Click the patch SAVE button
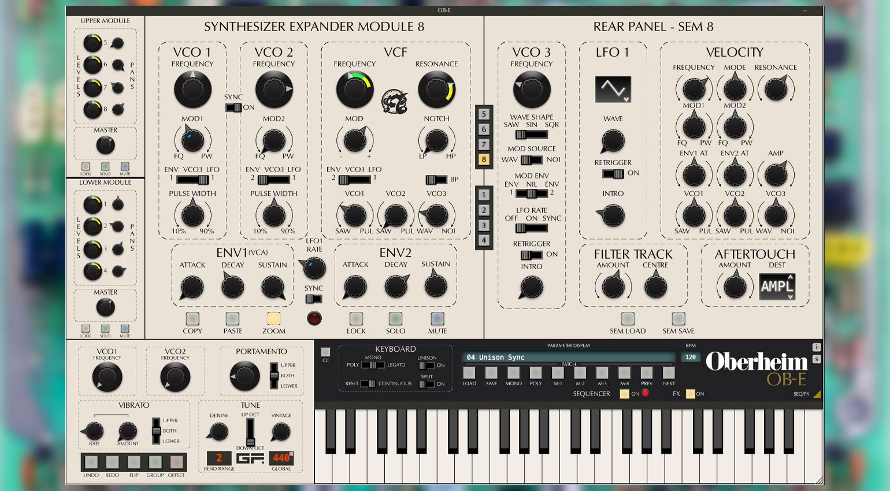 click(491, 373)
